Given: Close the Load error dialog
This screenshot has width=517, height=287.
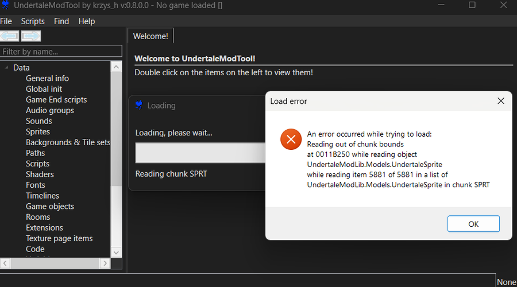Looking at the screenshot, I should [x=501, y=101].
